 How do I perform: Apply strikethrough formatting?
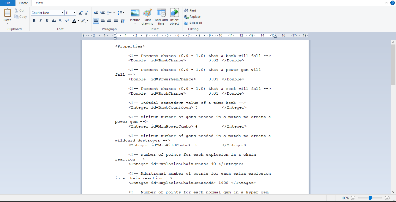coord(54,21)
